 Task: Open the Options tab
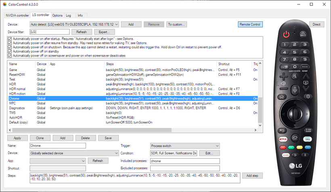pyautogui.click(x=57, y=15)
